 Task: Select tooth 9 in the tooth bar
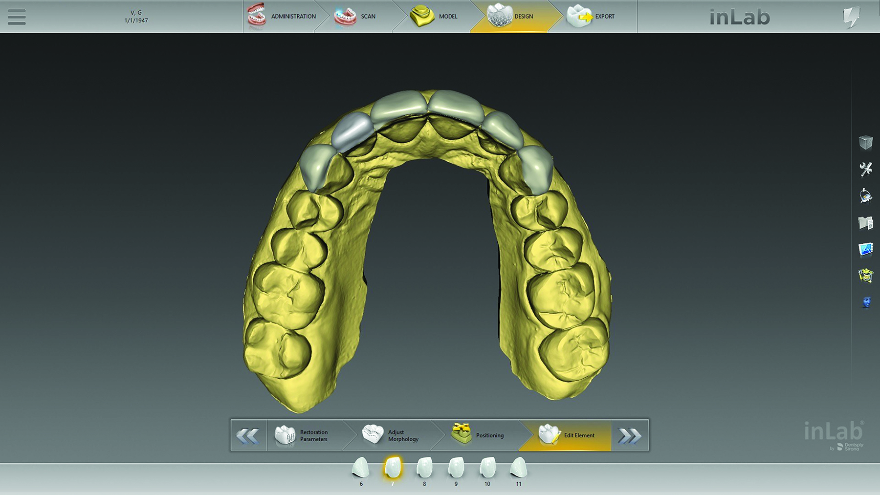[456, 469]
